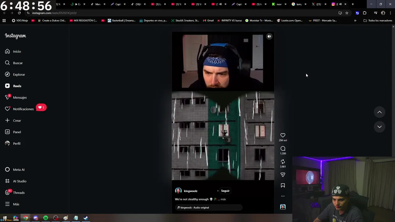The image size is (395, 222).
Task: Reload the page in Chrome
Action: 19,13
